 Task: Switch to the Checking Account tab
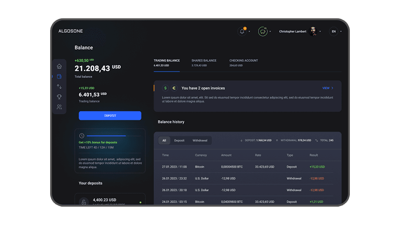point(244,62)
